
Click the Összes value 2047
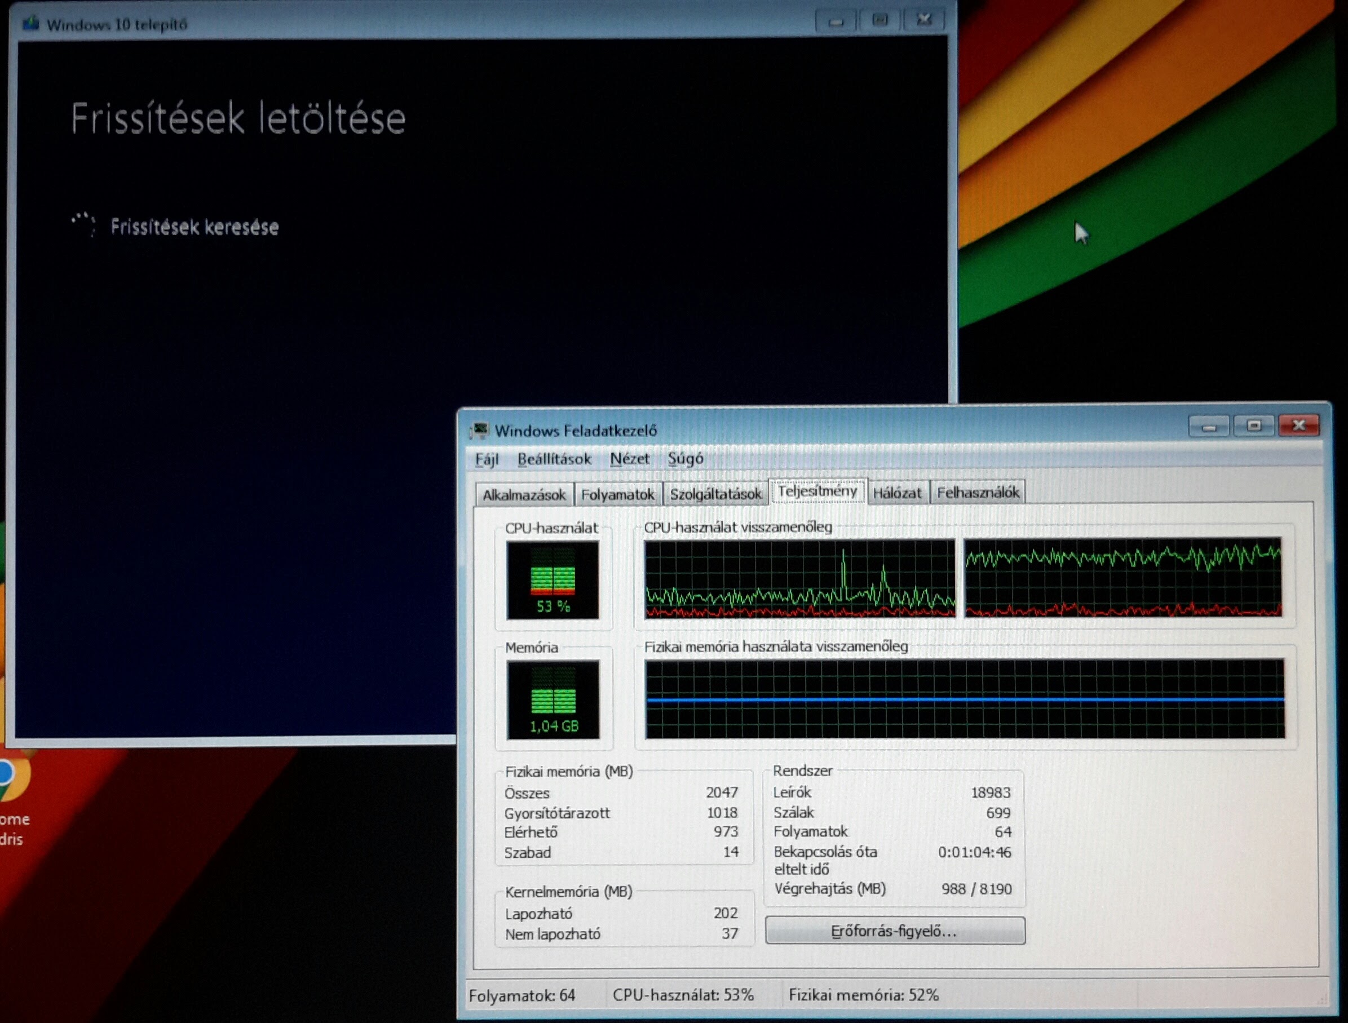(722, 792)
